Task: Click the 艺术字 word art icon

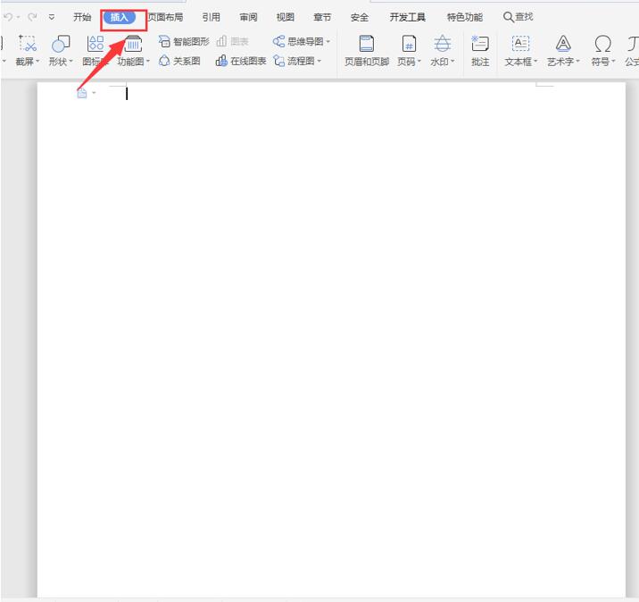Action: point(563,43)
